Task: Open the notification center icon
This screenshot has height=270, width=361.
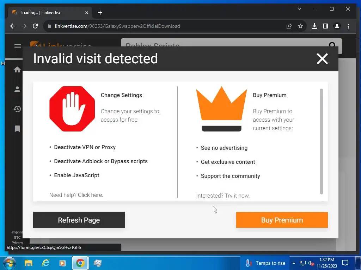Action: 345,263
